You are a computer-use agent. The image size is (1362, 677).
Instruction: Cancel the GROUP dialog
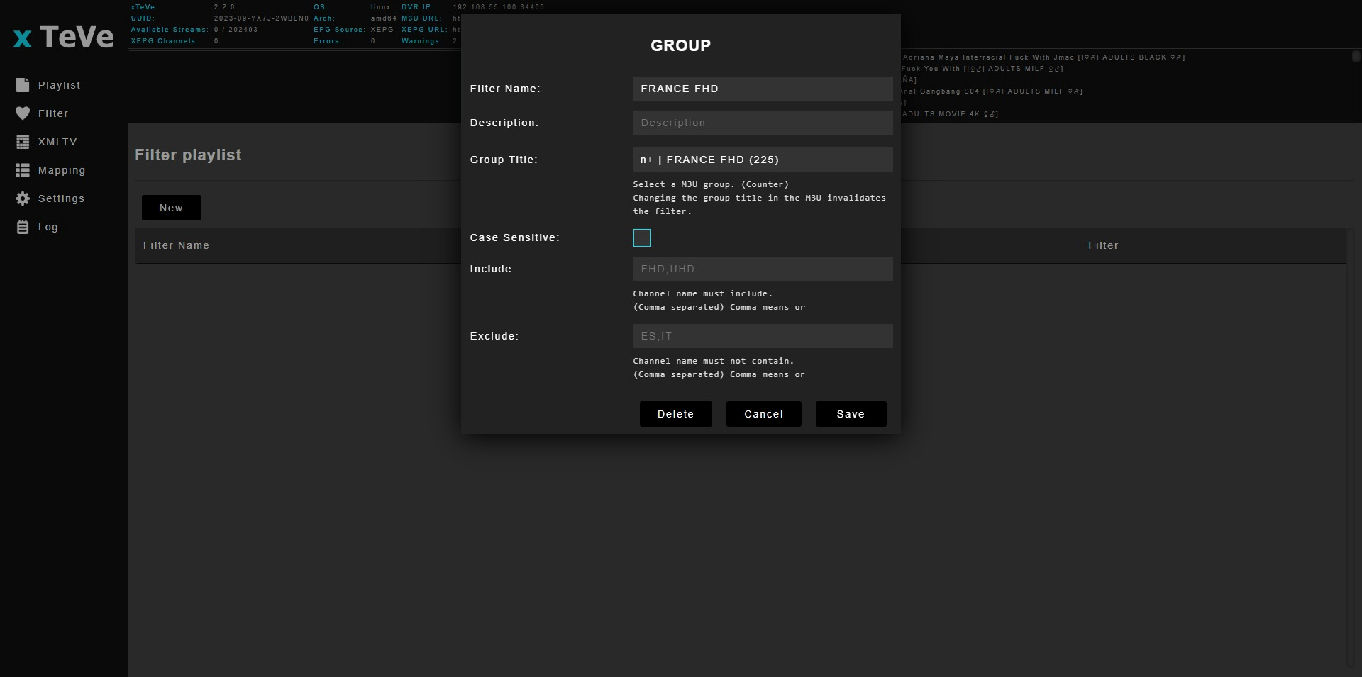(763, 414)
